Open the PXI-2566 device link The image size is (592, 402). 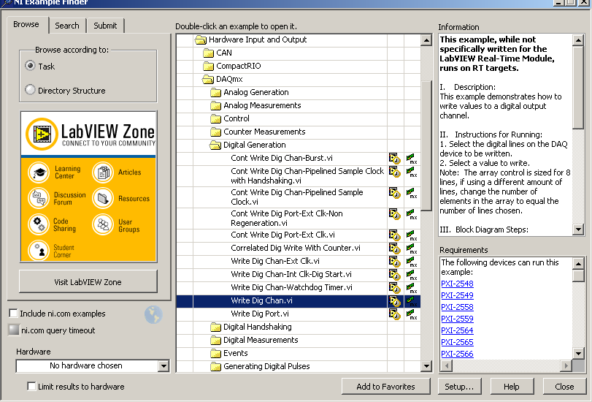tap(457, 354)
